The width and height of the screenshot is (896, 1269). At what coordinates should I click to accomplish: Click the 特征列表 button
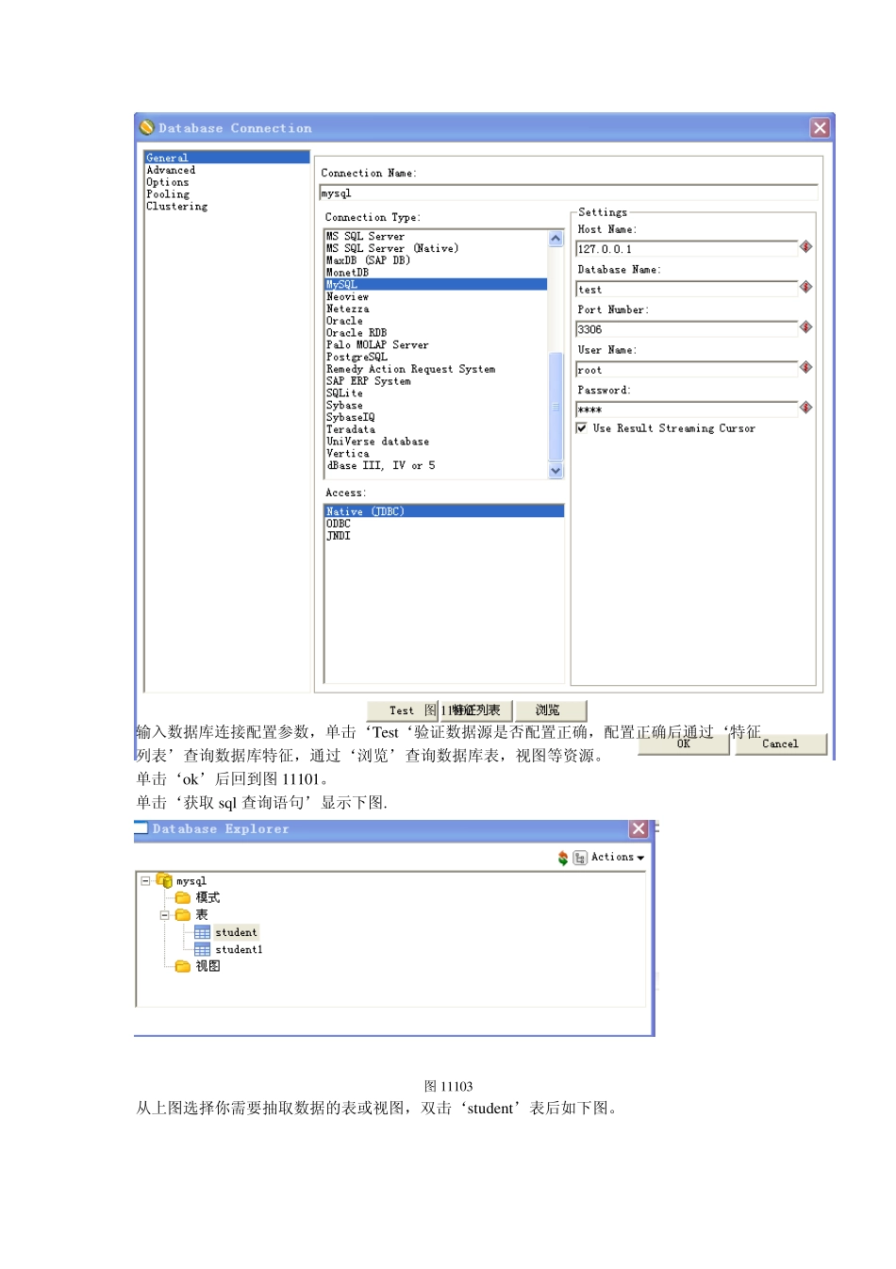tap(476, 710)
